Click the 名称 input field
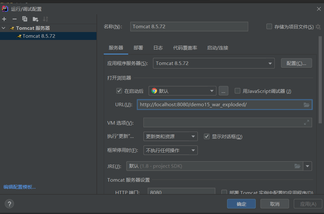The width and height of the screenshot is (324, 214). click(189, 26)
